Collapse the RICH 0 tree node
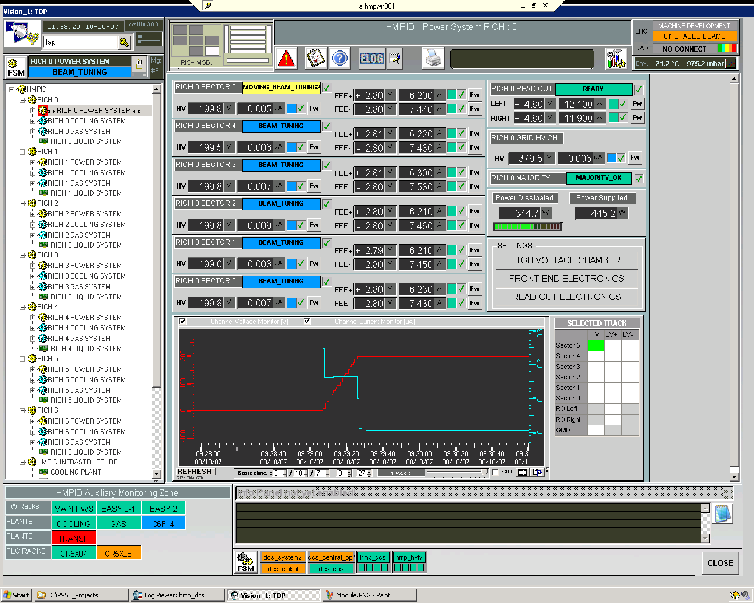 pos(22,100)
